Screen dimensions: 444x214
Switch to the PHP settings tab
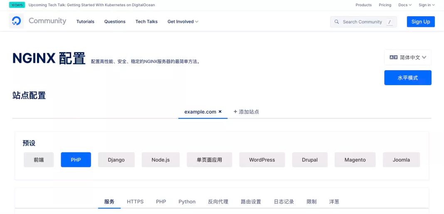(x=161, y=202)
